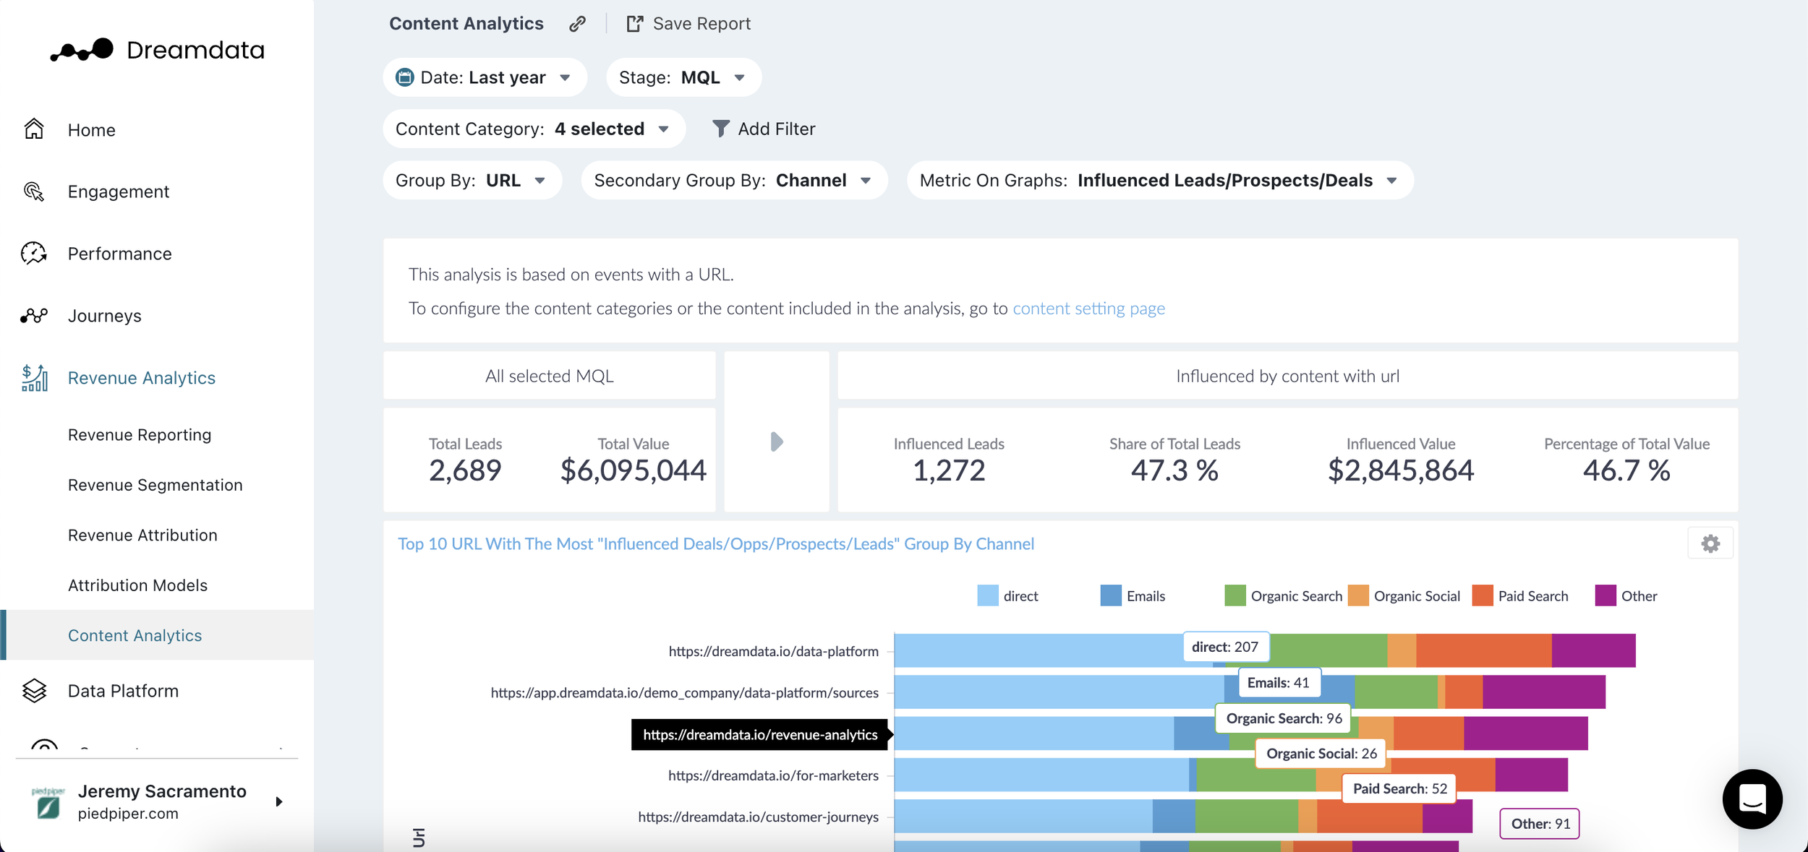Image resolution: width=1808 pixels, height=852 pixels.
Task: Follow the content setting page link
Action: coord(1088,309)
